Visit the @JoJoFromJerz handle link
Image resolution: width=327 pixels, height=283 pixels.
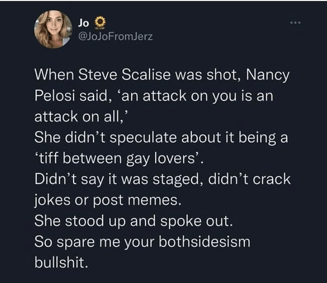[115, 37]
